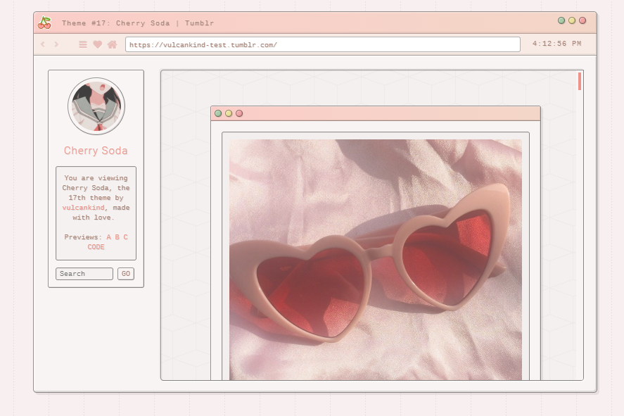Click the round profile avatar image
Screen dimensions: 624x416
[96, 106]
